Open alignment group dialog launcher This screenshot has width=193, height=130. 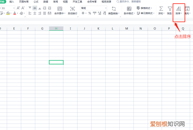coord(78,16)
